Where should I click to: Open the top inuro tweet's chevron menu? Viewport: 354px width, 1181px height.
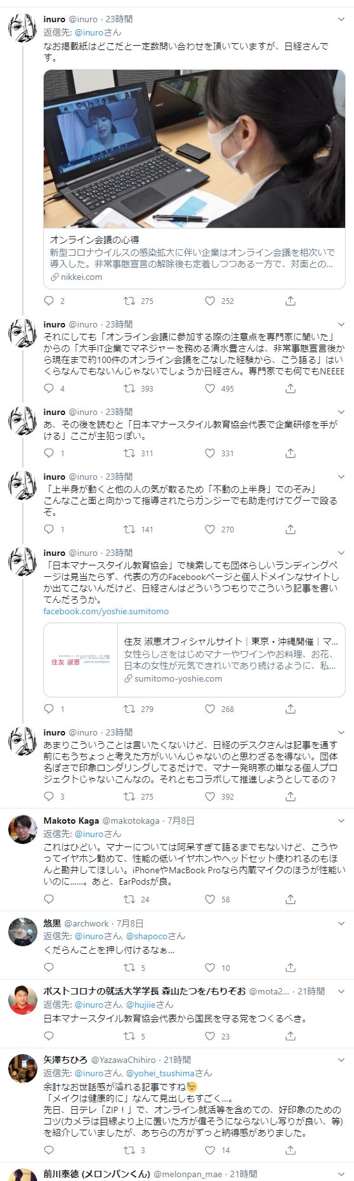coord(341,20)
